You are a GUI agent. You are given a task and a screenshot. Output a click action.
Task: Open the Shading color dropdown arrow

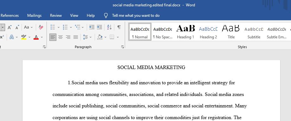coord(105,37)
